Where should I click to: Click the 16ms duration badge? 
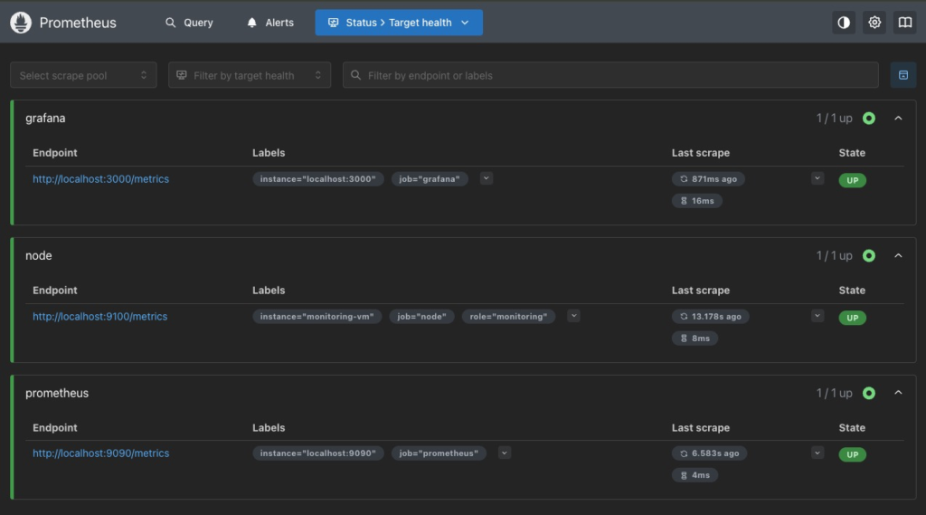point(697,201)
